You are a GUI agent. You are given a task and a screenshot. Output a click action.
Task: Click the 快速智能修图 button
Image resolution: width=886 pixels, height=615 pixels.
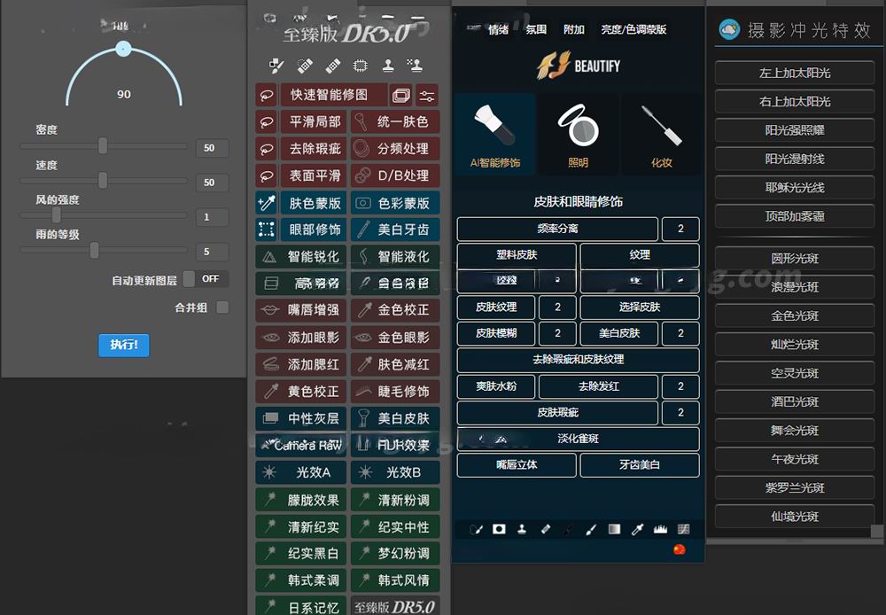[333, 95]
